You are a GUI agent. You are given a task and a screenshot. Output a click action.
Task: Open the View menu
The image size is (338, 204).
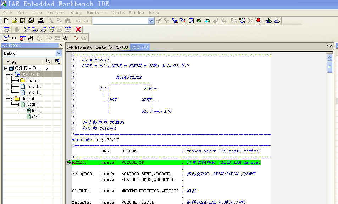pos(37,13)
